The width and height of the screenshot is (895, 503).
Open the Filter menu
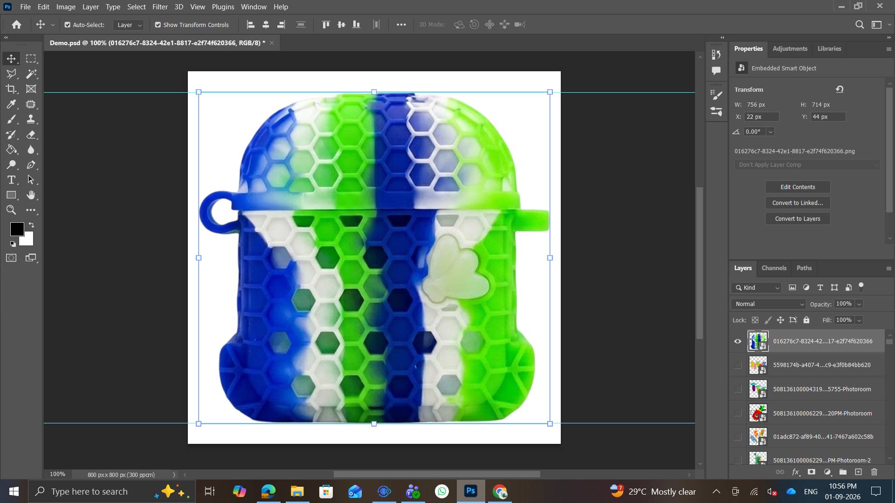160,7
